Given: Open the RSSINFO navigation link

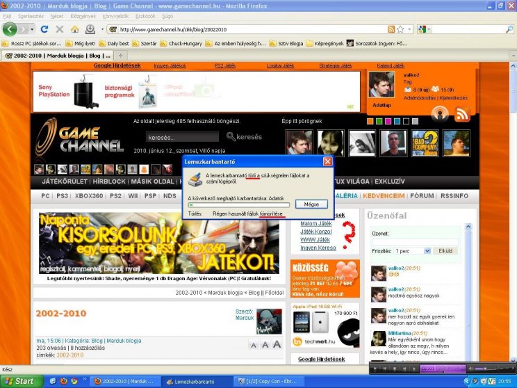Looking at the screenshot, I should pyautogui.click(x=454, y=195).
